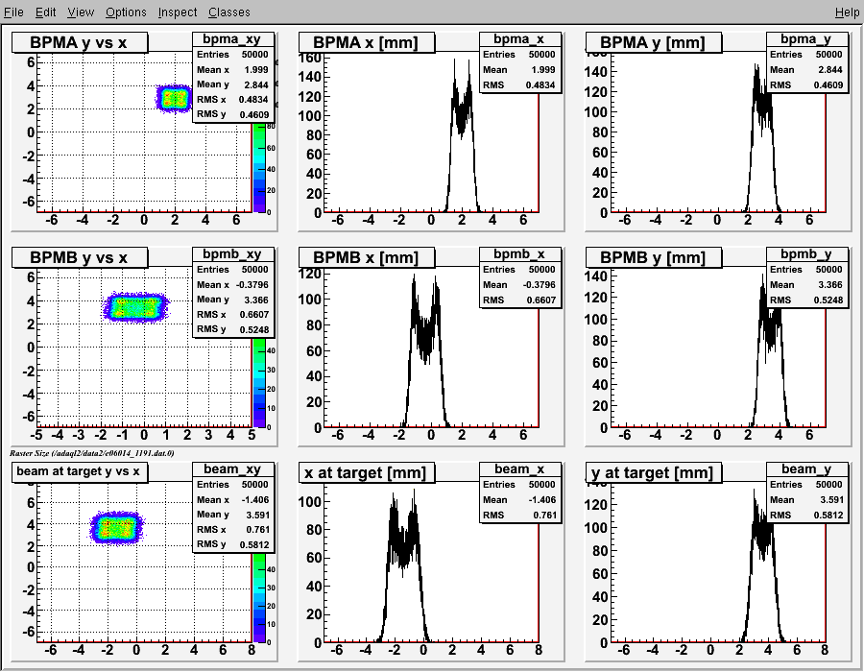This screenshot has height=672, width=864.
Task: Click the Raster Size file path label
Action: pyautogui.click(x=92, y=453)
